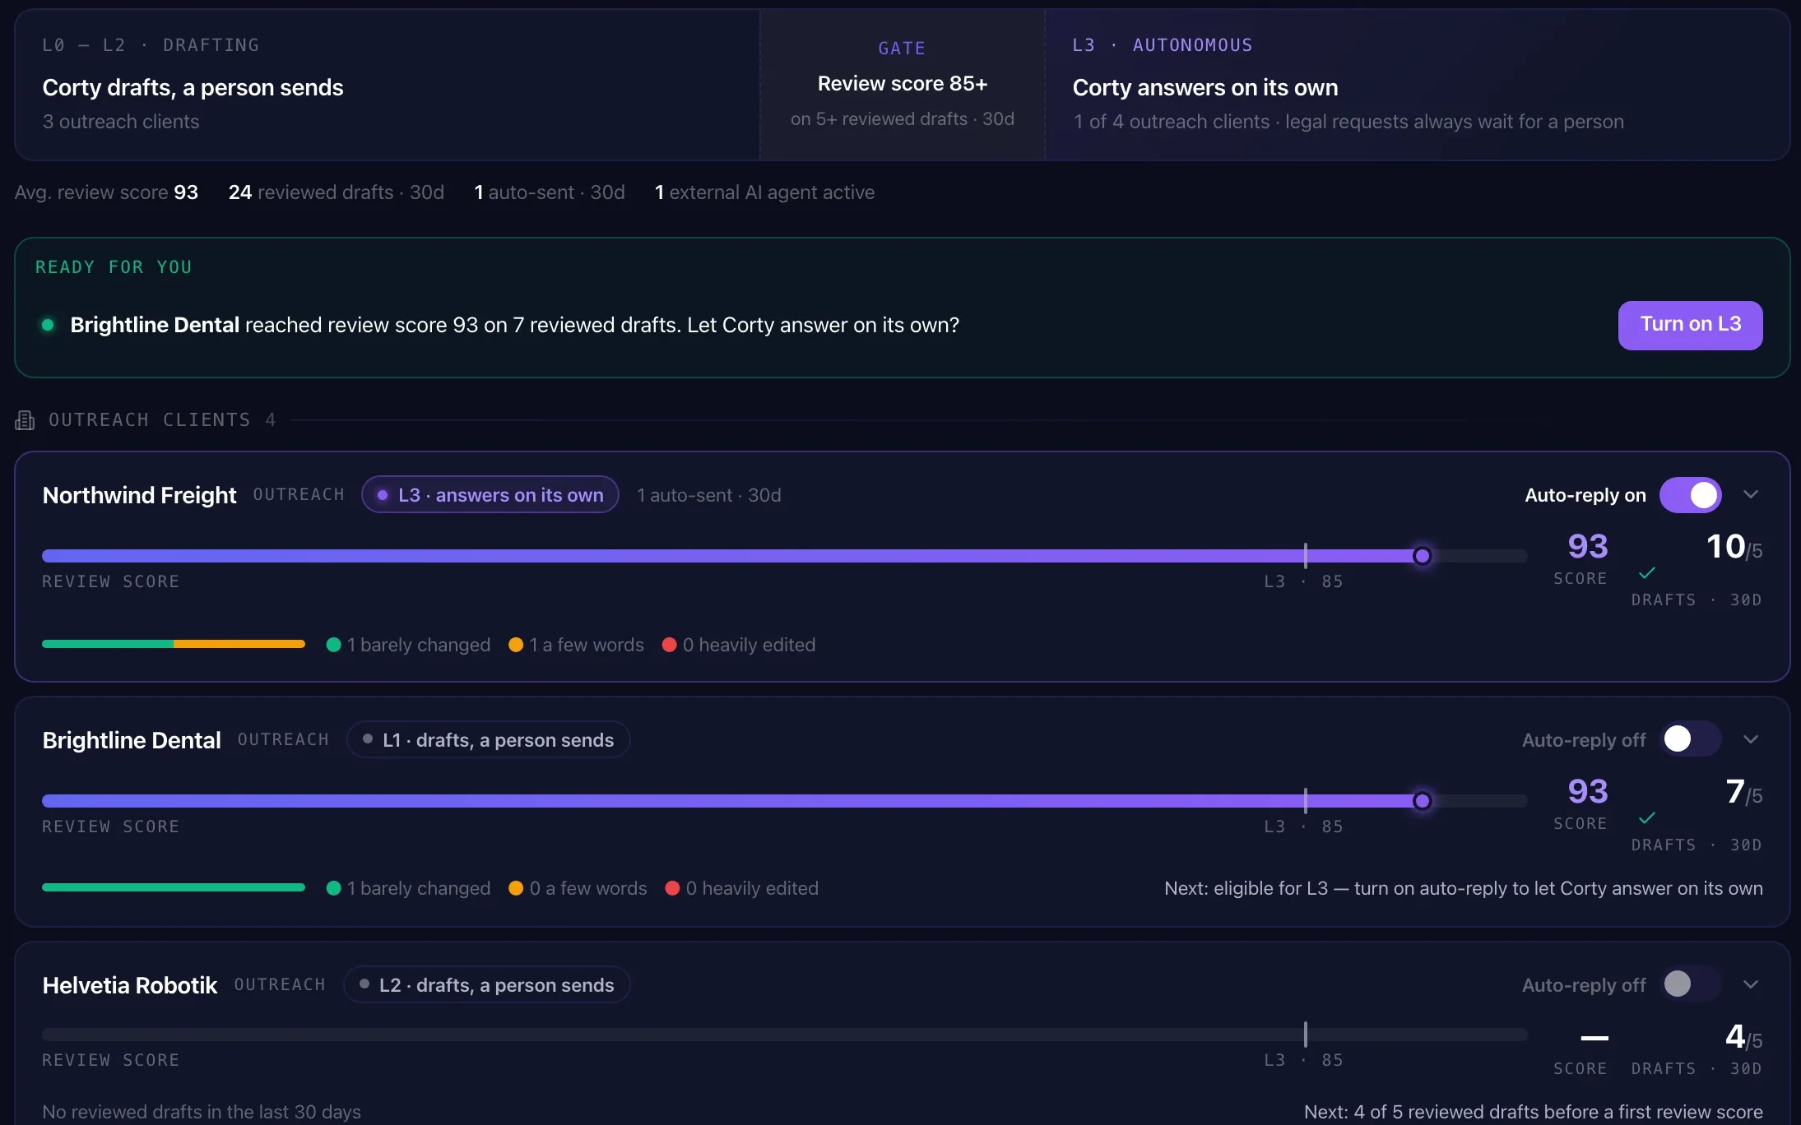Click Brightline Dental '7/5' drafts count
The width and height of the screenshot is (1801, 1125).
[1743, 792]
